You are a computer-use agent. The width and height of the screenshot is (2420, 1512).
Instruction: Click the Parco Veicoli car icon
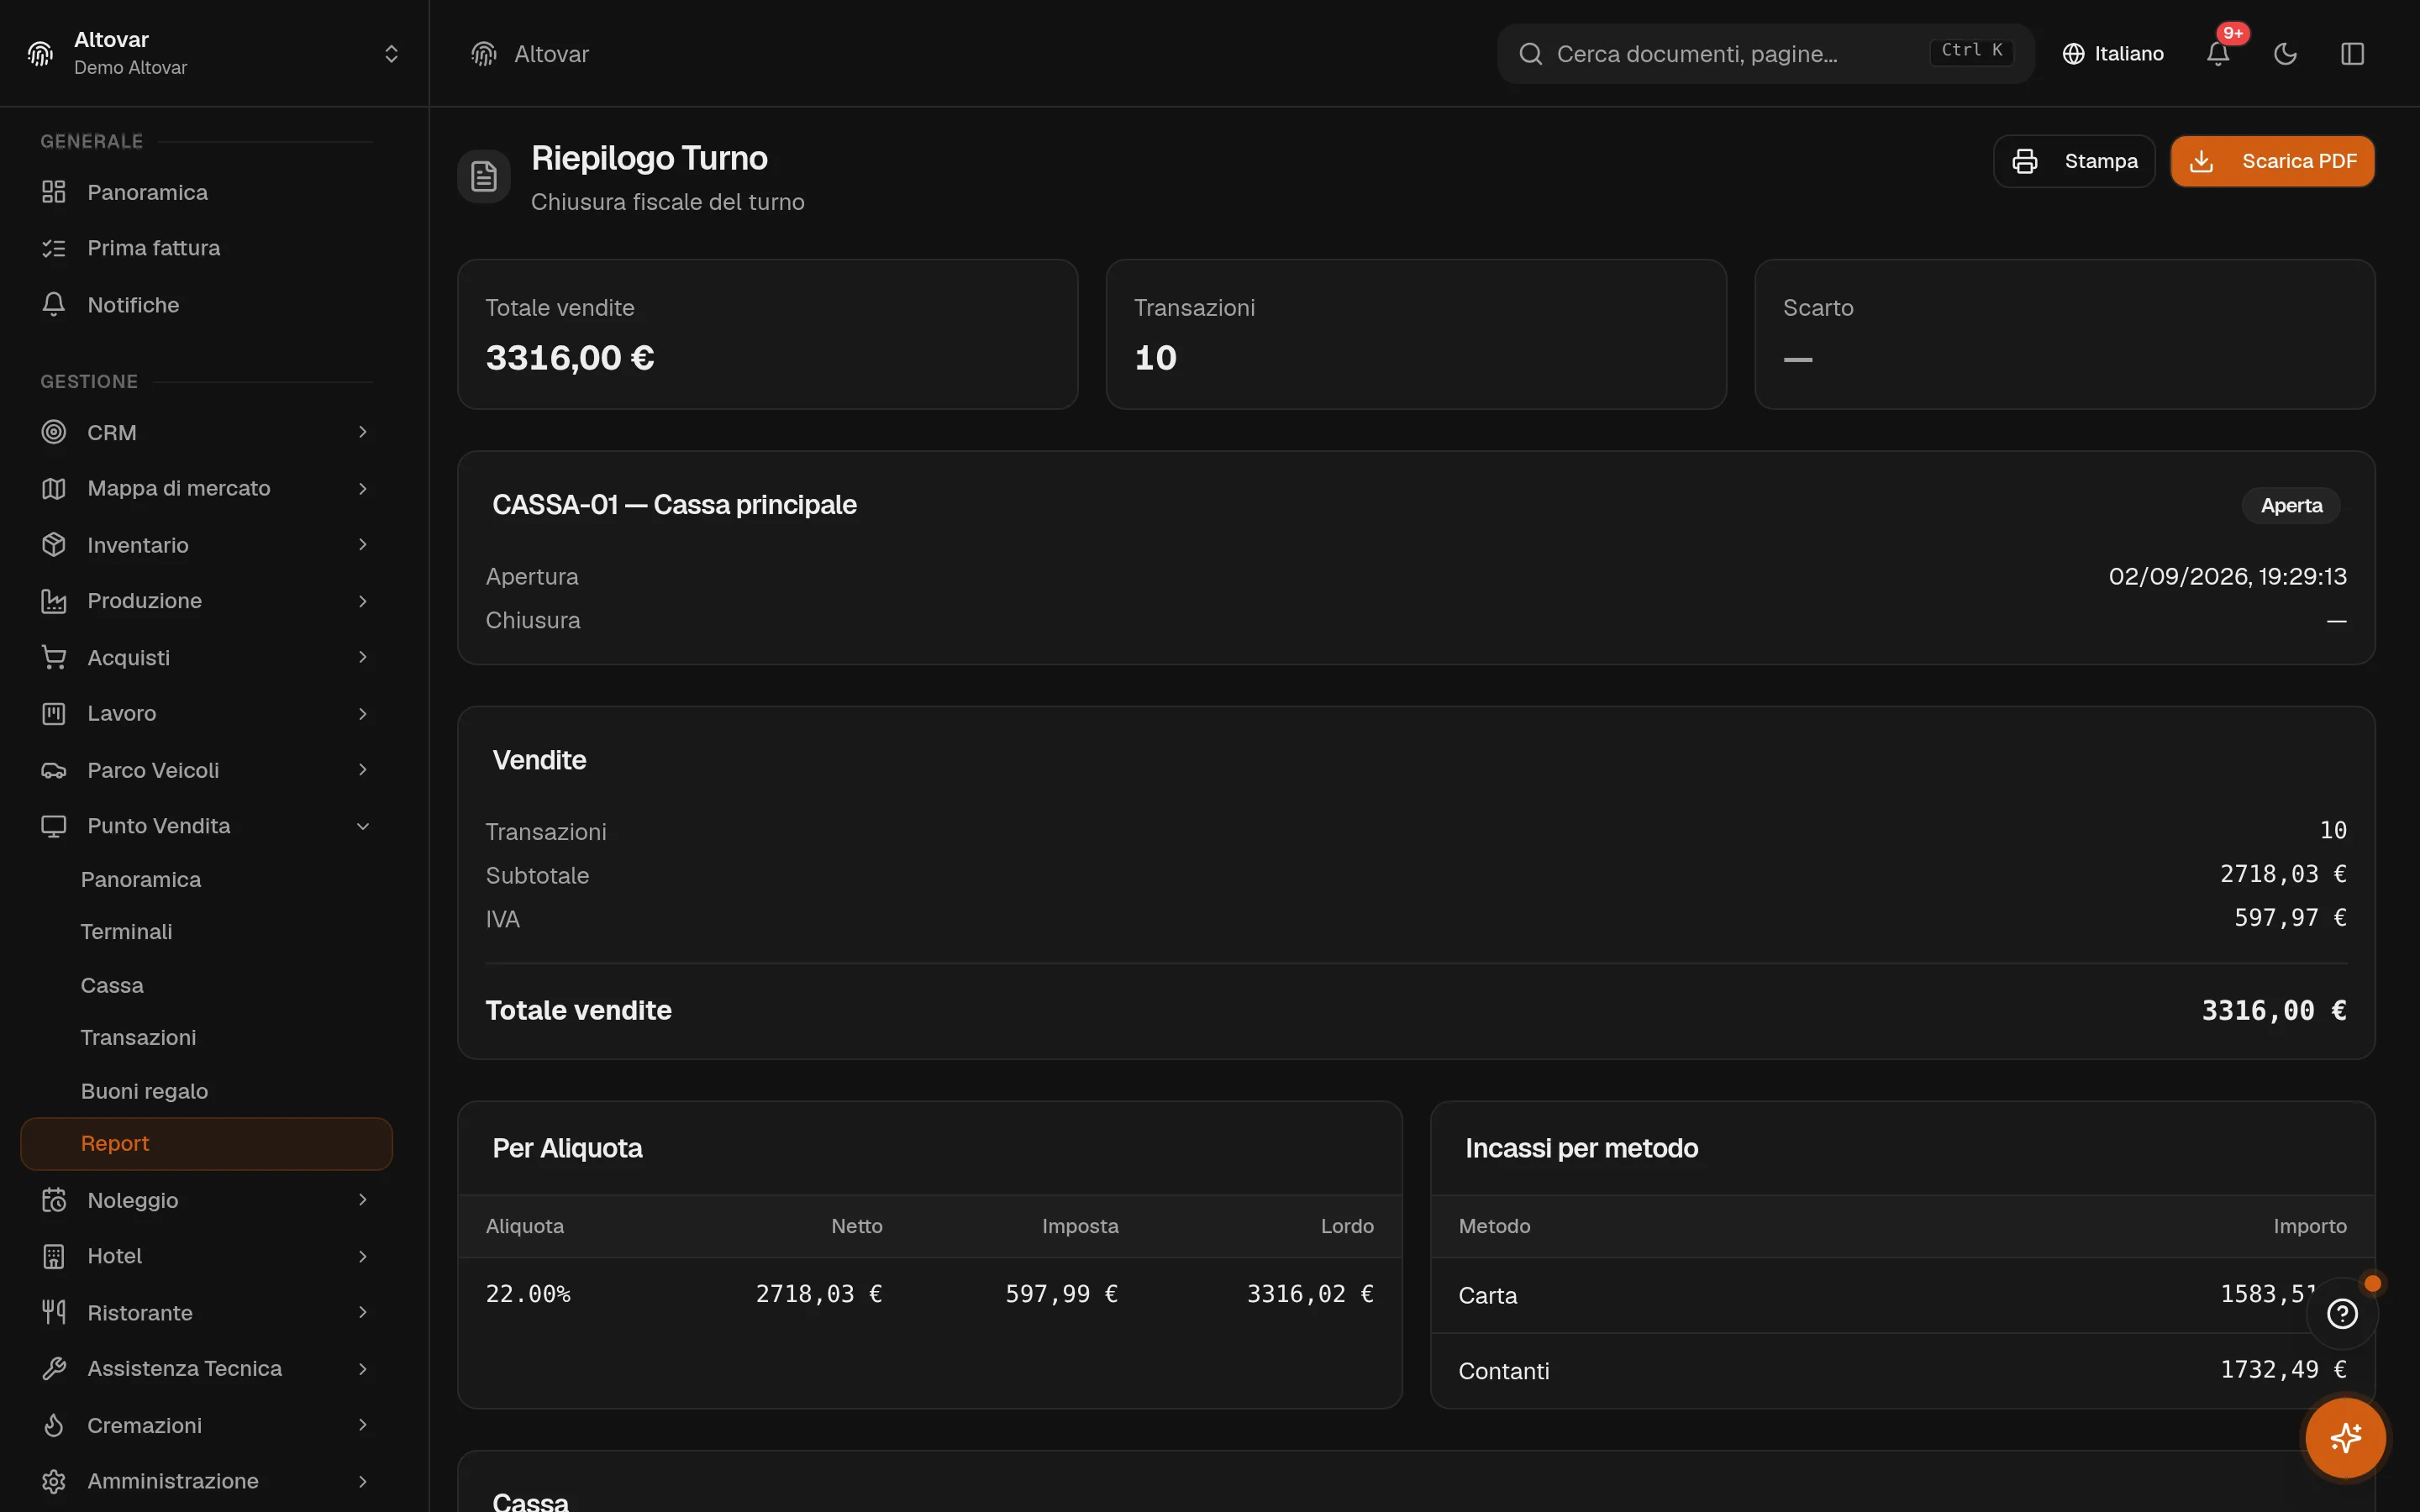coord(54,770)
